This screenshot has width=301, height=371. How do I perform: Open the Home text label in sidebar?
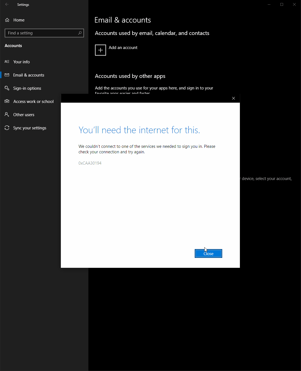coord(19,20)
